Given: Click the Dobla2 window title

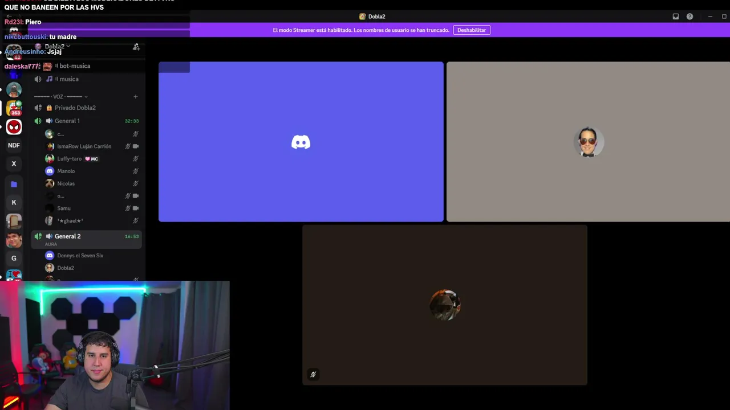Looking at the screenshot, I should tap(376, 17).
